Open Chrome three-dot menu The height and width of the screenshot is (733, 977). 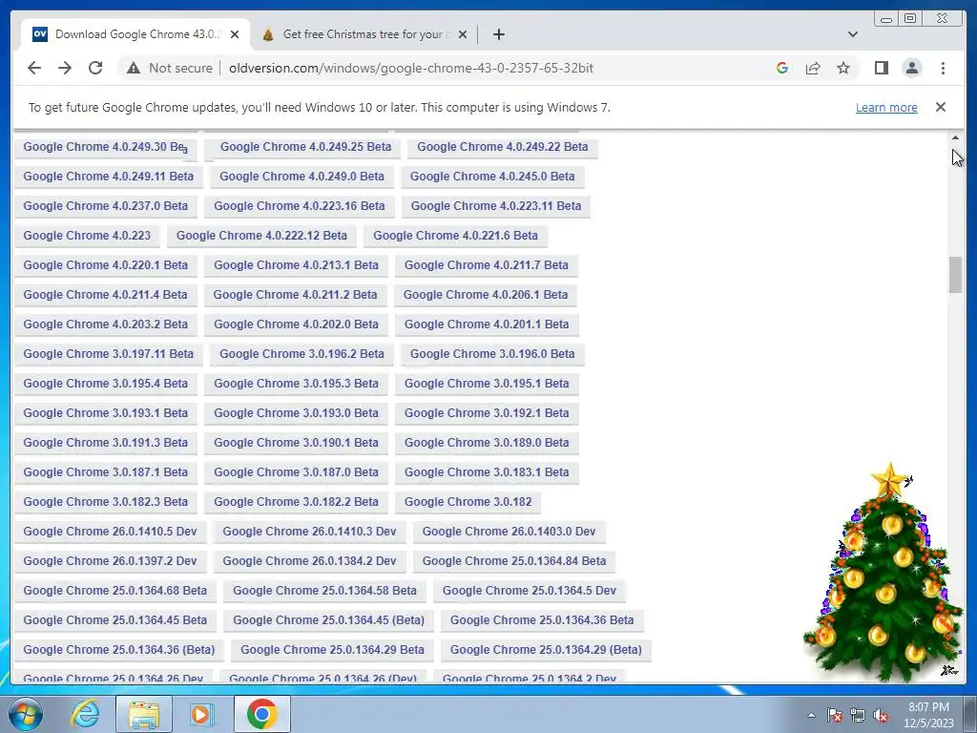click(x=943, y=68)
